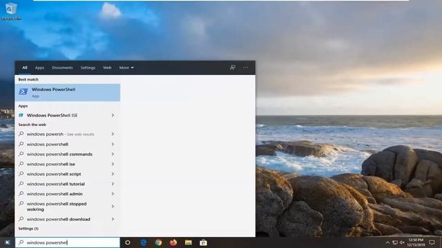Click the Windows PowerShell app icon

pos(23,92)
